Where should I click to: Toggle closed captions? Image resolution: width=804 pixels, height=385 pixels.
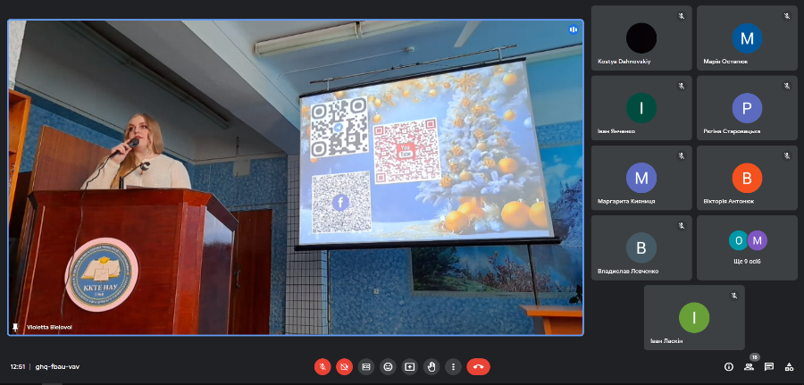tap(366, 366)
